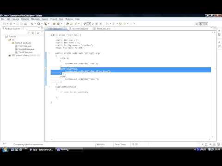Click the Open Perspective icon
222x166 pixels.
pyautogui.click(x=197, y=24)
